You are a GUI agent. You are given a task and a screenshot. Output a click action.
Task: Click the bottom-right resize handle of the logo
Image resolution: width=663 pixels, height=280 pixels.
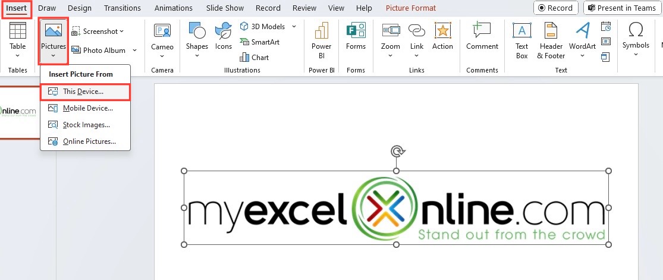pyautogui.click(x=609, y=244)
